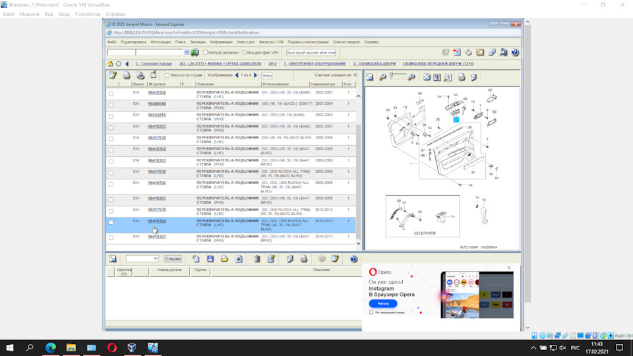Go to next image with right arrow

point(256,75)
